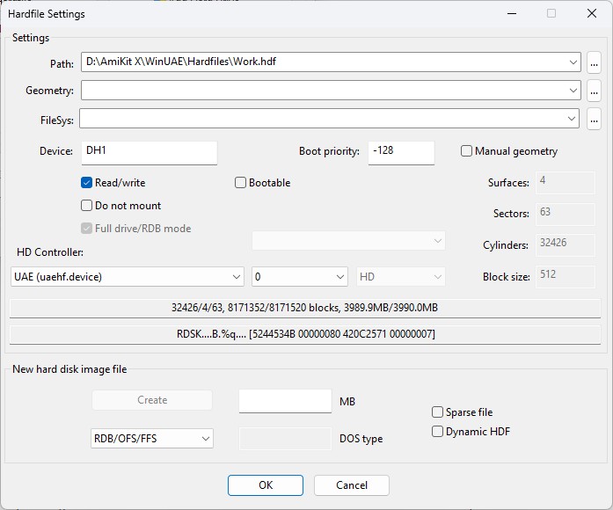The image size is (613, 510).
Task: Enable the Dynamic HDF checkbox
Action: click(x=438, y=432)
